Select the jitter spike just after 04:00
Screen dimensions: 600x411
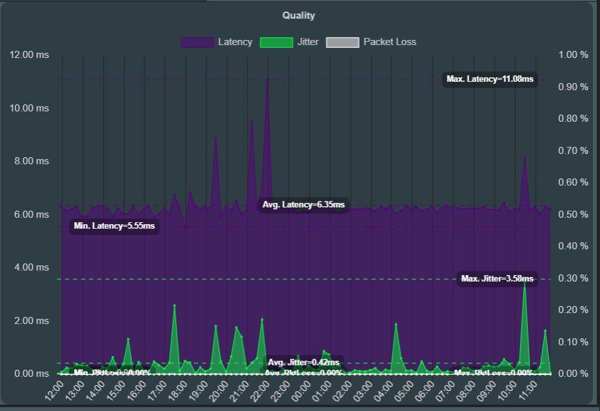click(x=396, y=325)
